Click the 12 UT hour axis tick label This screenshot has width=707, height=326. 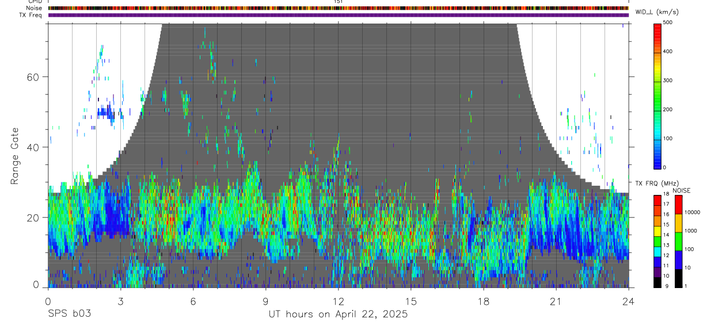[339, 301]
